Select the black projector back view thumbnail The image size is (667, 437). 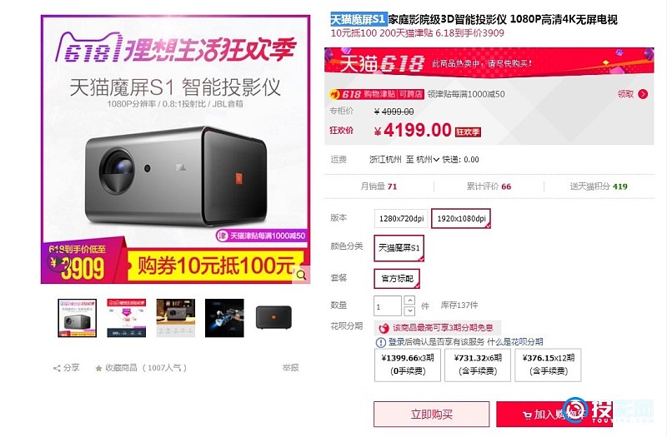pyautogui.click(x=273, y=318)
